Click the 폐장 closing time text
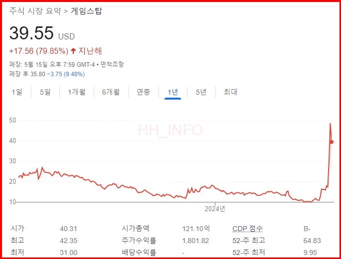The height and width of the screenshot is (259, 341). (52, 65)
